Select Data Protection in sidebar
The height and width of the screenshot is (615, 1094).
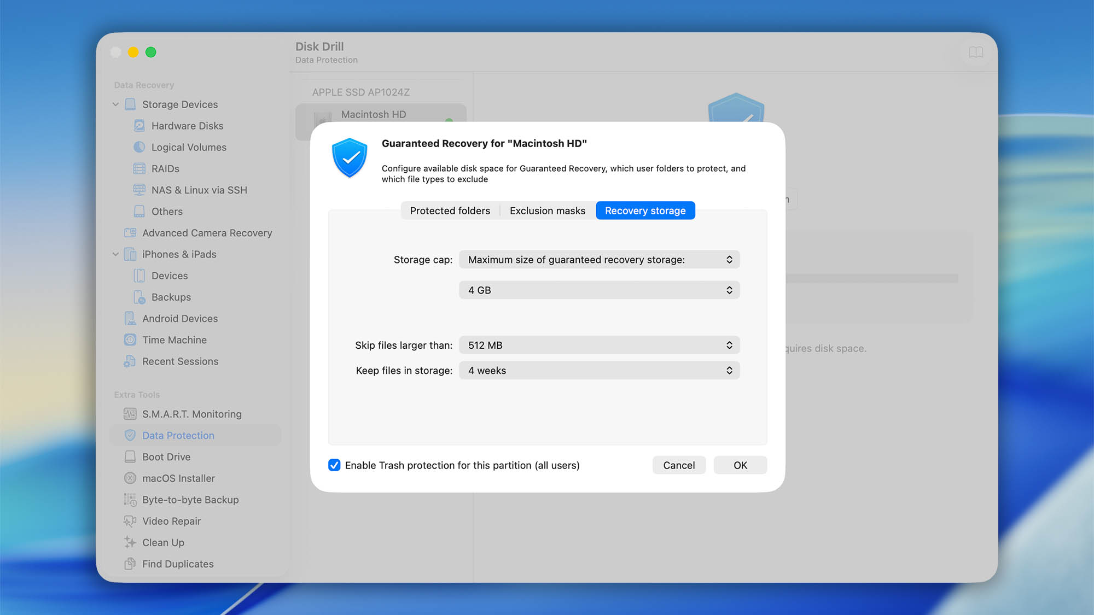coord(178,435)
